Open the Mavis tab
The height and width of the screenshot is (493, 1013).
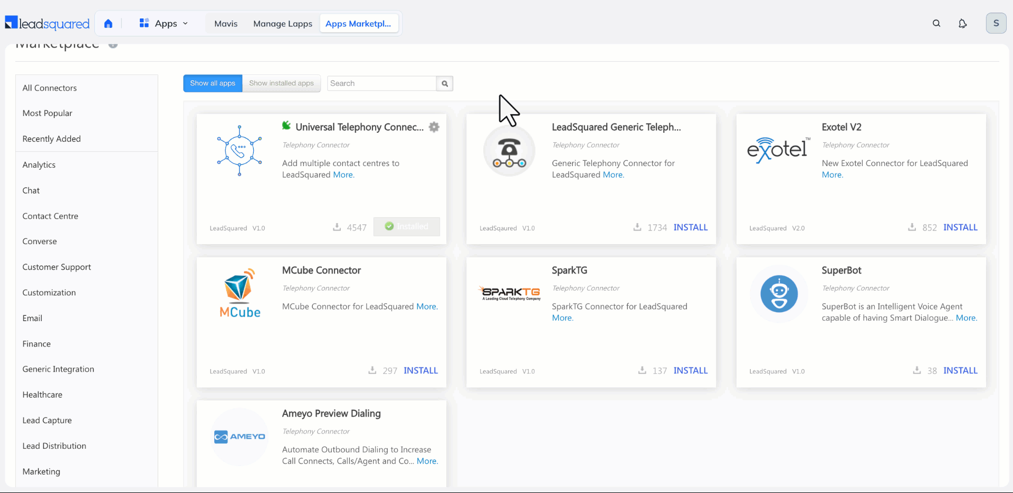[226, 23]
